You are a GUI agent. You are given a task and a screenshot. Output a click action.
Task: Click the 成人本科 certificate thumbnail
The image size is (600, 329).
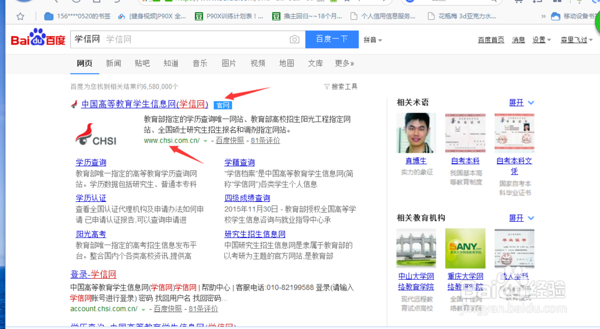514,248
